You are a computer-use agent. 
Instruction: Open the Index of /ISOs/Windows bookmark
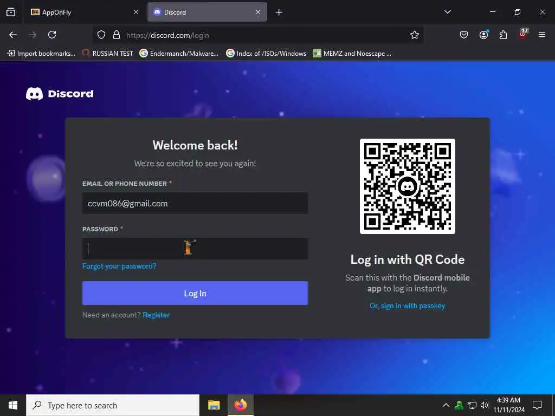(266, 54)
